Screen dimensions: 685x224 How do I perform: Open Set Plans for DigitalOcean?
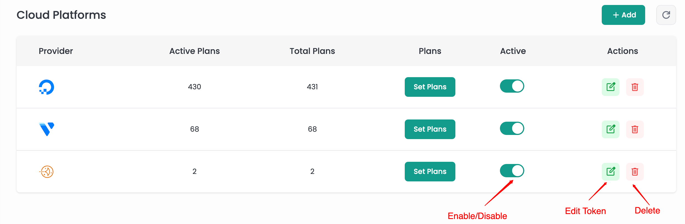point(430,87)
